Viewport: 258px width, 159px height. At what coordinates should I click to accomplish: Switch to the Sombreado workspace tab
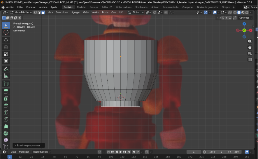pyautogui.click(x=141, y=7)
